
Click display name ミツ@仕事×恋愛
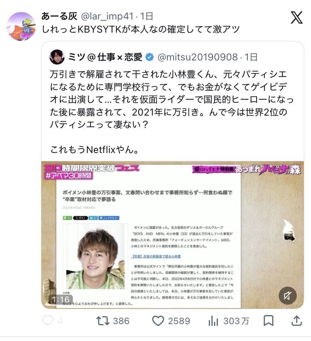point(105,57)
